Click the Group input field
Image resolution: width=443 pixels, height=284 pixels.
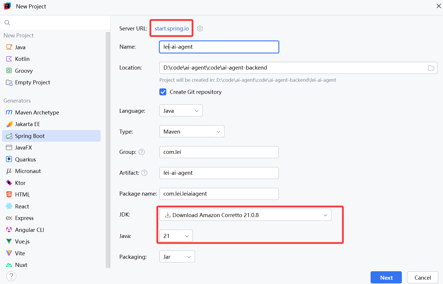[x=219, y=152]
